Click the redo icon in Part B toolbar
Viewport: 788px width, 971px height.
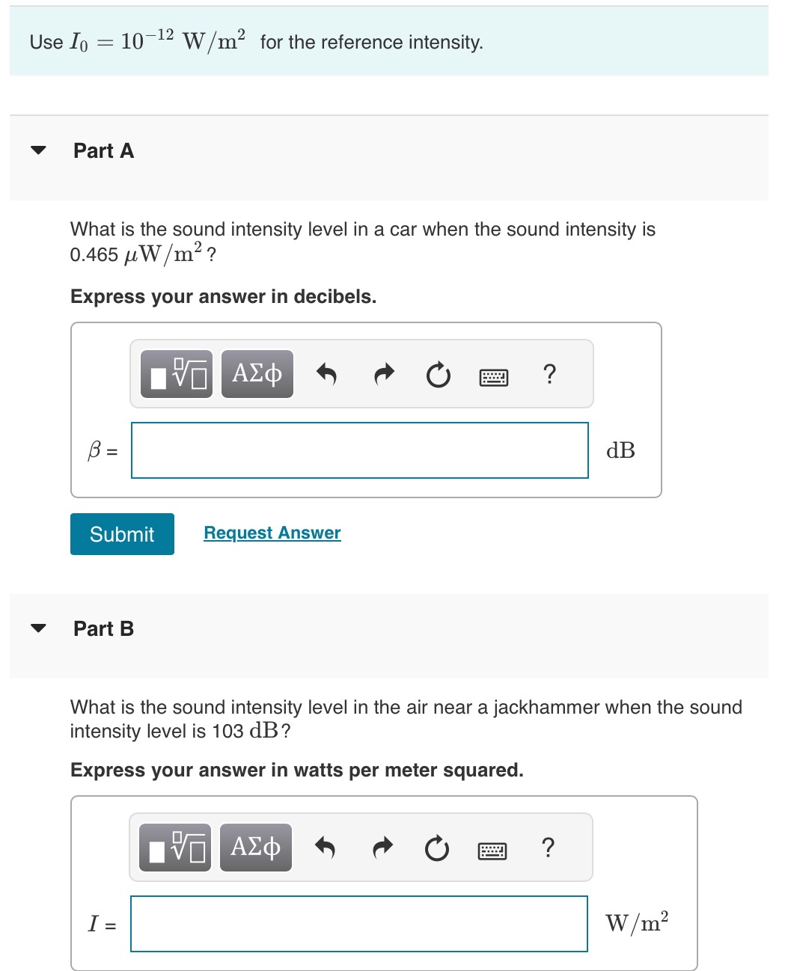[381, 848]
